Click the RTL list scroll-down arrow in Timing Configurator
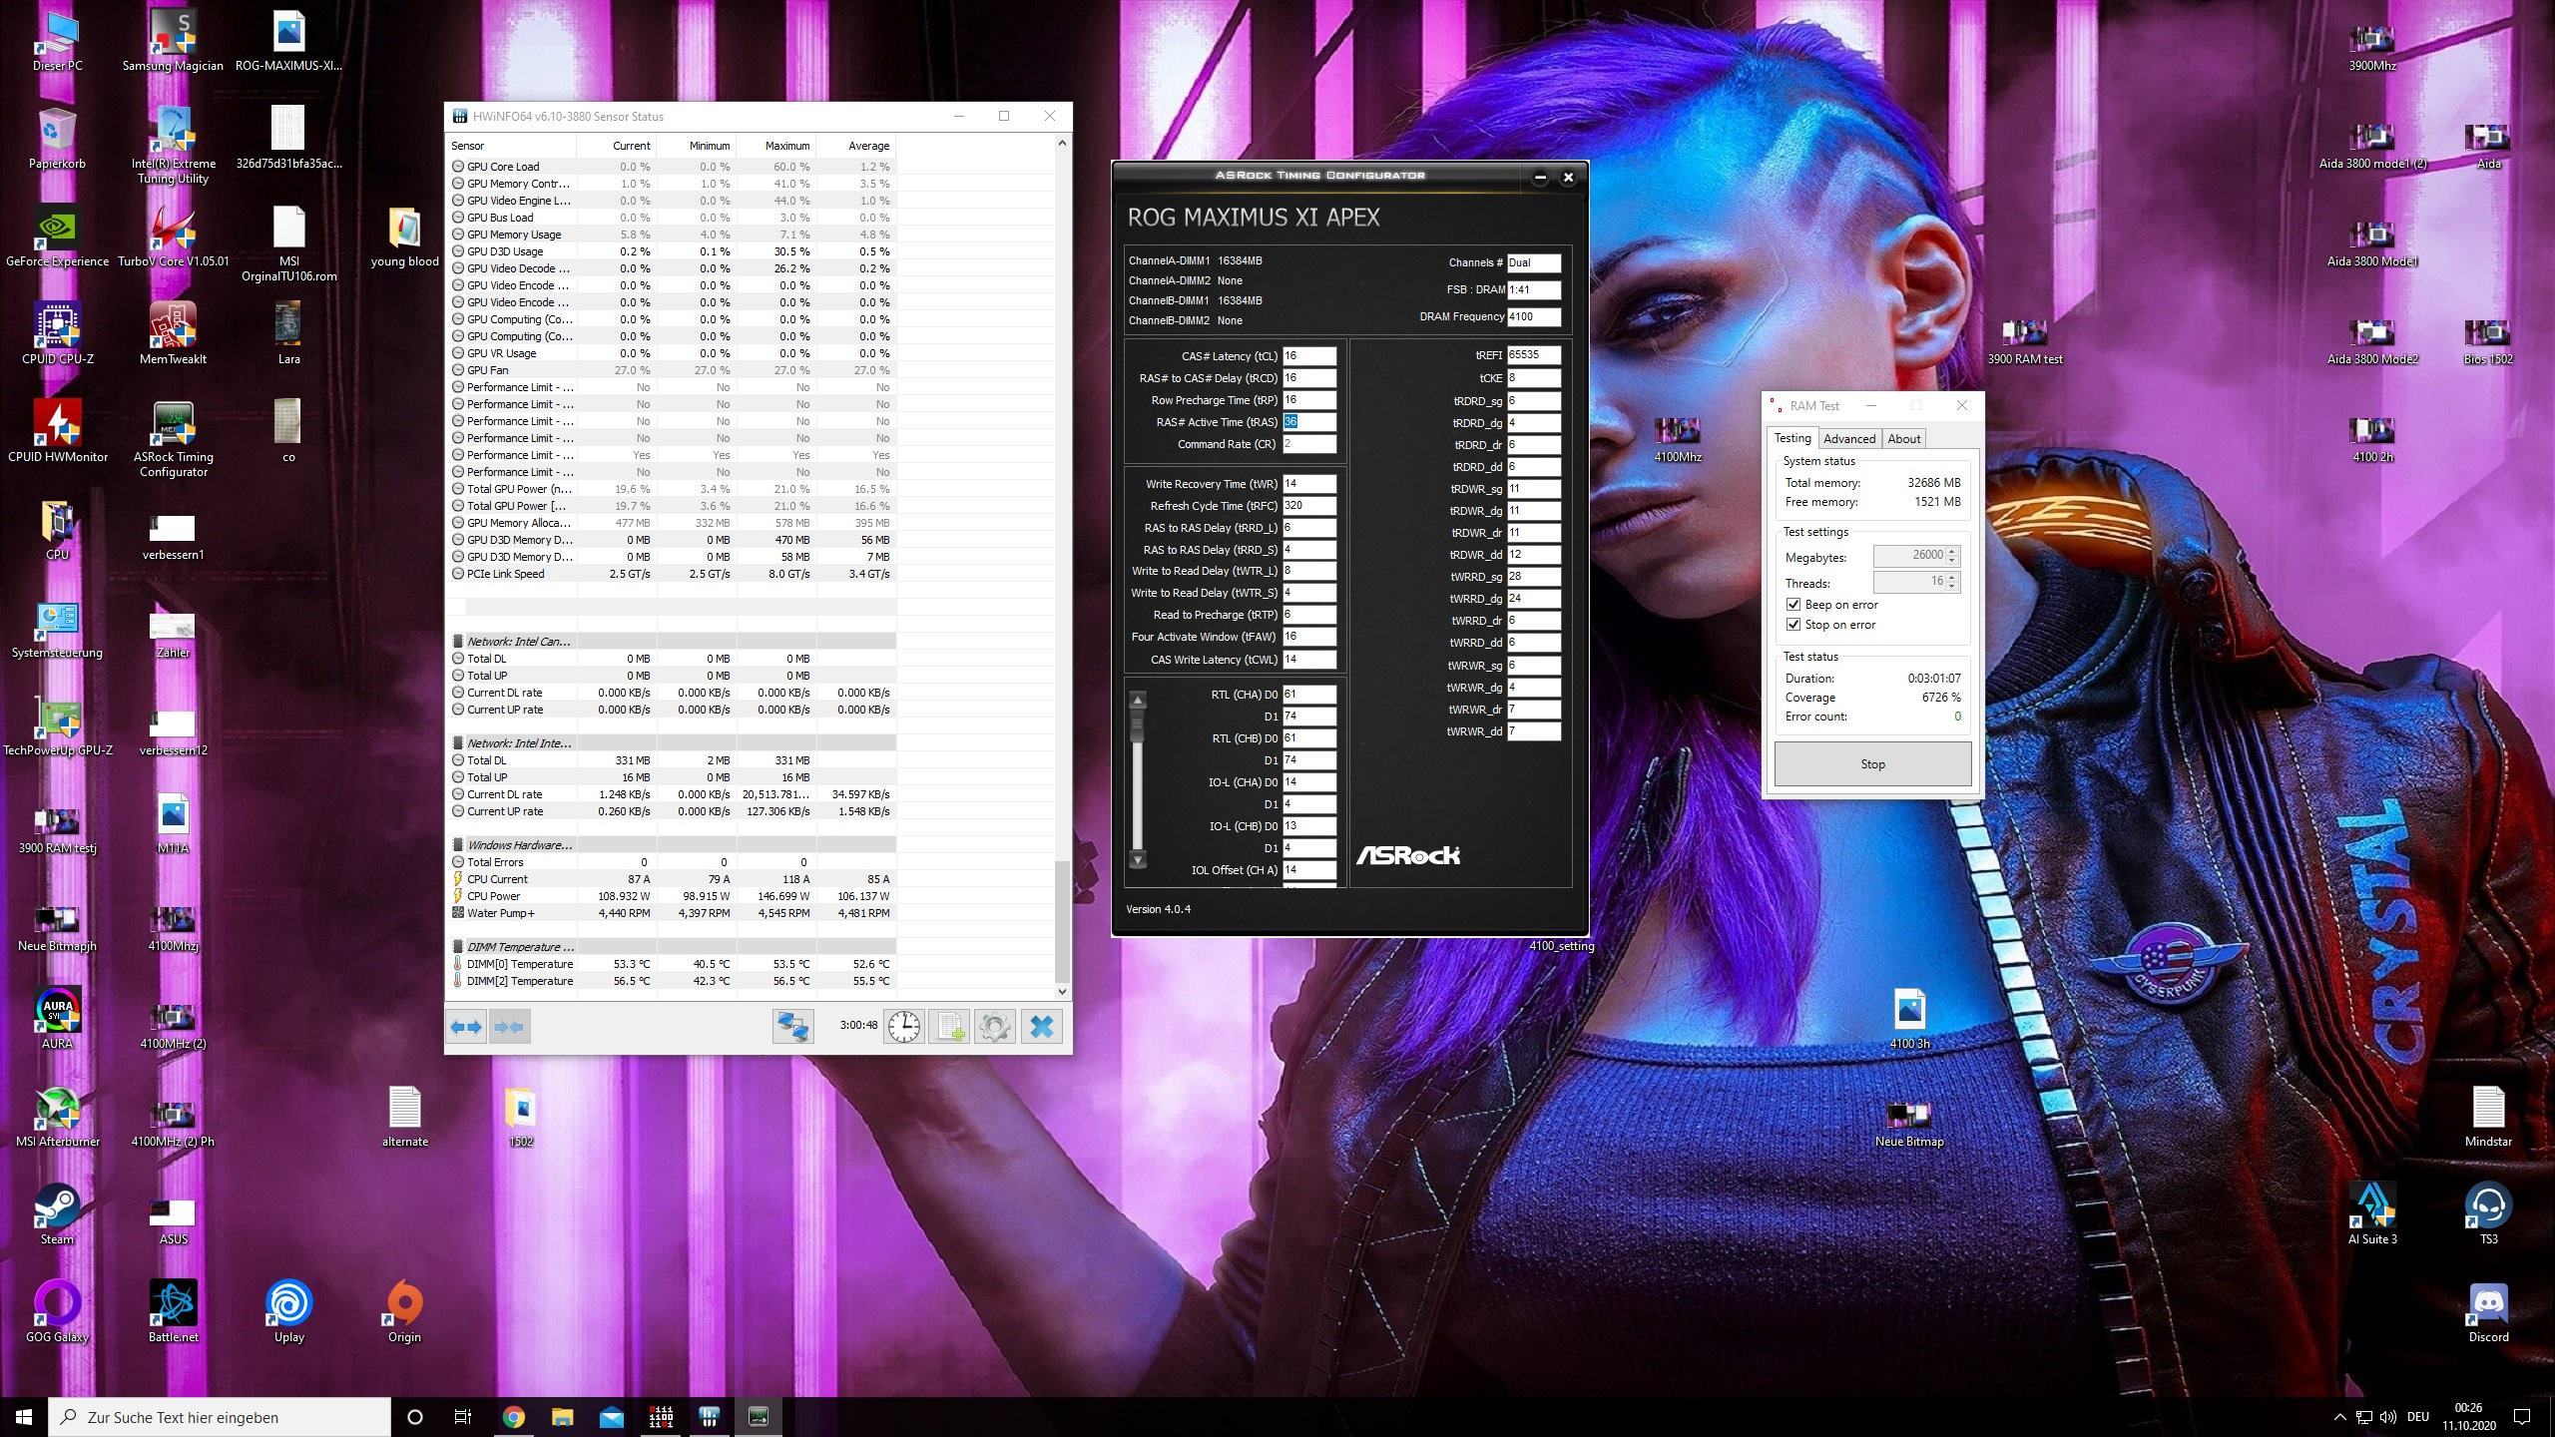 point(1138,859)
